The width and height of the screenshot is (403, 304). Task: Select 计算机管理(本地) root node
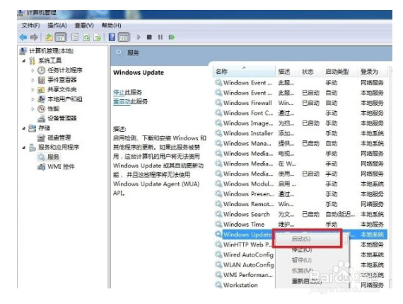(x=51, y=51)
